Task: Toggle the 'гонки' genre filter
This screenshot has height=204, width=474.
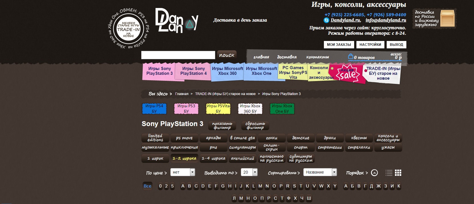Action: pos(272,138)
